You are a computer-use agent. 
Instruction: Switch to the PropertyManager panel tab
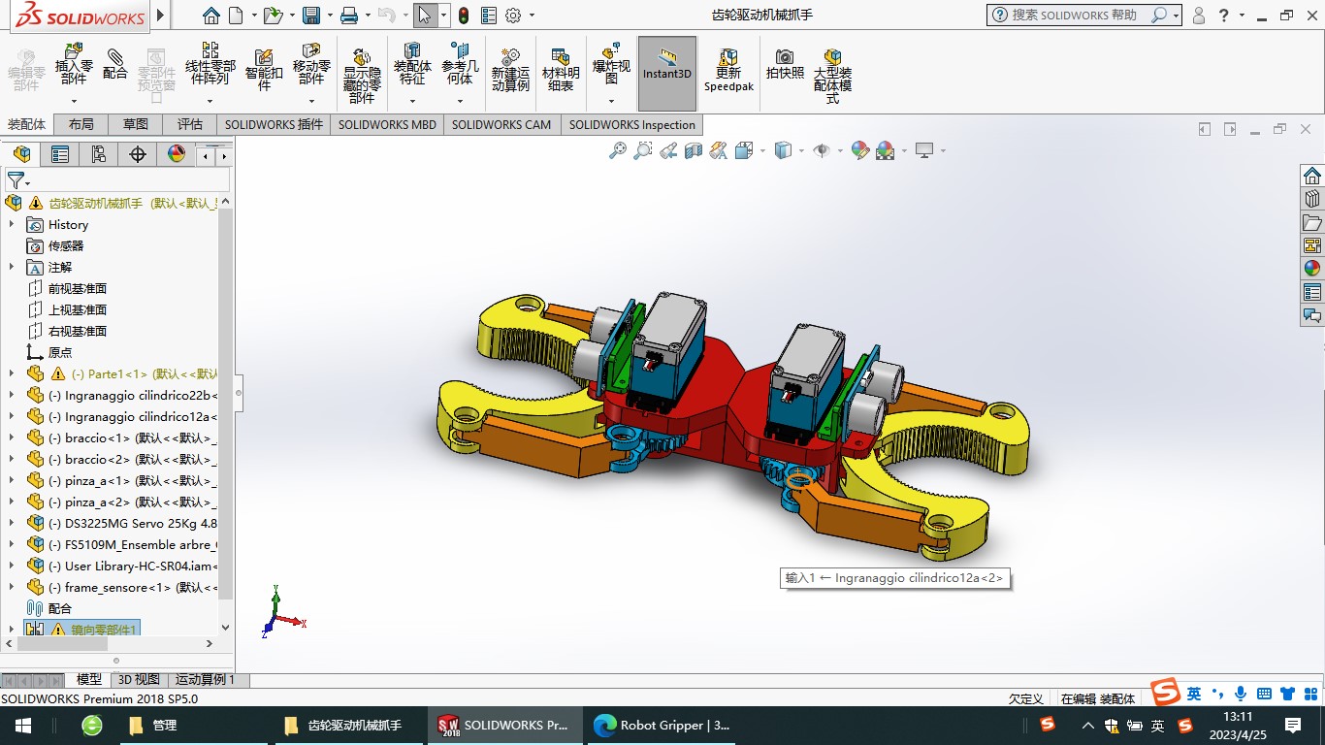[60, 154]
